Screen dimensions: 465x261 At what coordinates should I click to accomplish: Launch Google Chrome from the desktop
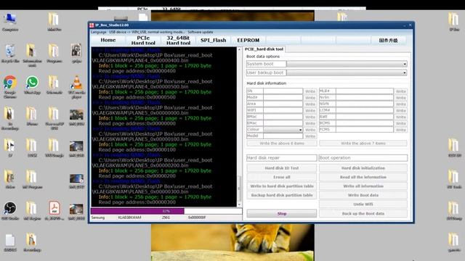coord(10,83)
